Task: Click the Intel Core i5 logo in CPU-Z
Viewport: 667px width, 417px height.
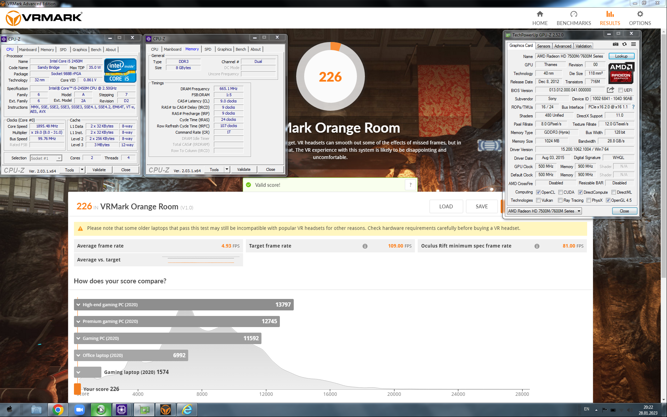Action: tap(120, 70)
